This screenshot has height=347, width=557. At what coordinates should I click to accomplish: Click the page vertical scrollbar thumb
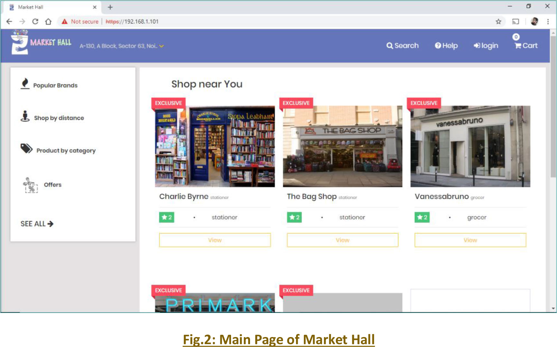(553, 106)
